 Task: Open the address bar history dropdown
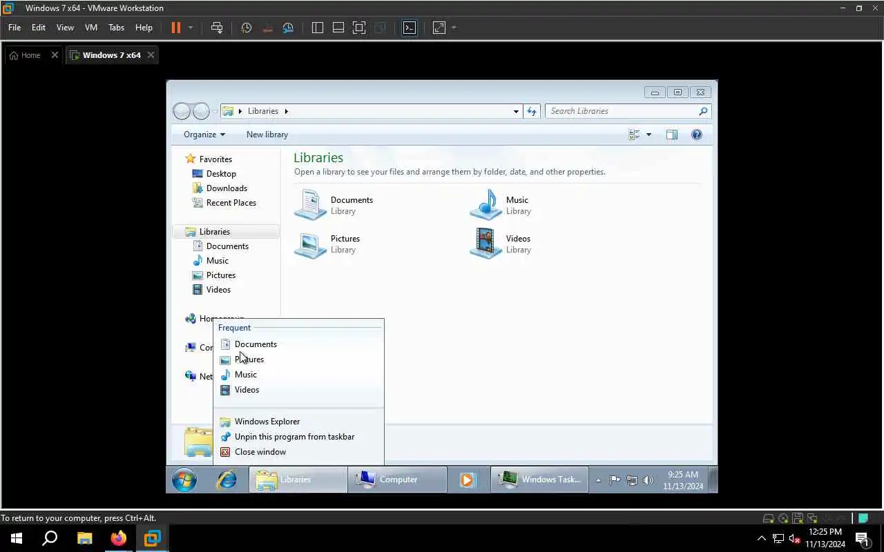pos(516,111)
